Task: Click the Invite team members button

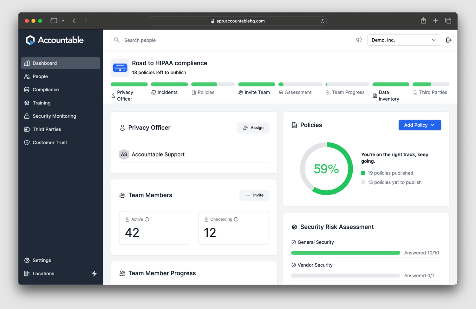Action: pyautogui.click(x=255, y=195)
